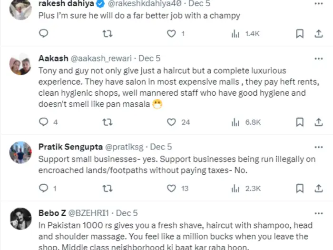Open more options on Pratik Sengupta's tweet

tap(319, 147)
